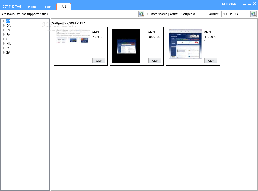This screenshot has width=258, height=191.
Task: Click the 1105x969 website thumbnail
Action: click(x=185, y=44)
